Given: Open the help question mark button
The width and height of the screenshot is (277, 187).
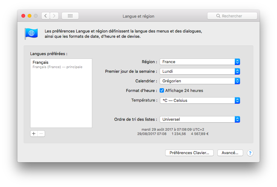Looking at the screenshot, I should (x=250, y=153).
